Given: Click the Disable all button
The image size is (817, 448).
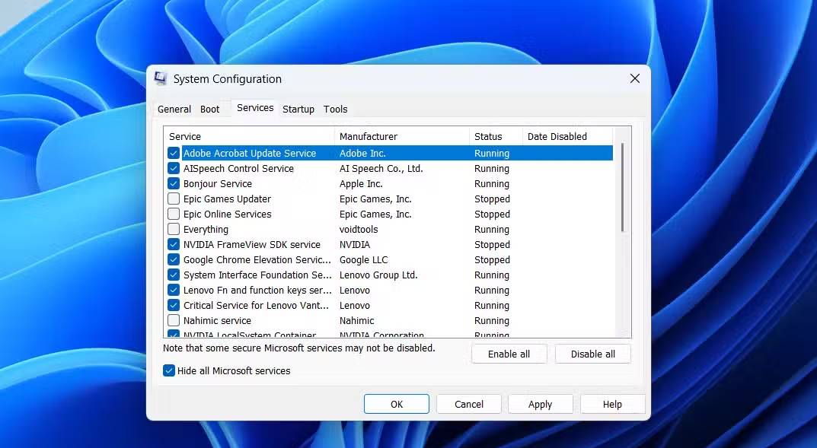Looking at the screenshot, I should coord(592,354).
